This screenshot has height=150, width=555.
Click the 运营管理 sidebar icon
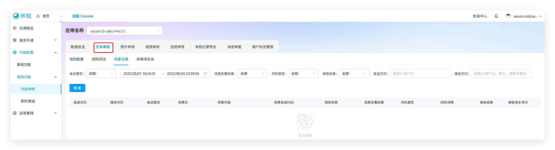15,113
